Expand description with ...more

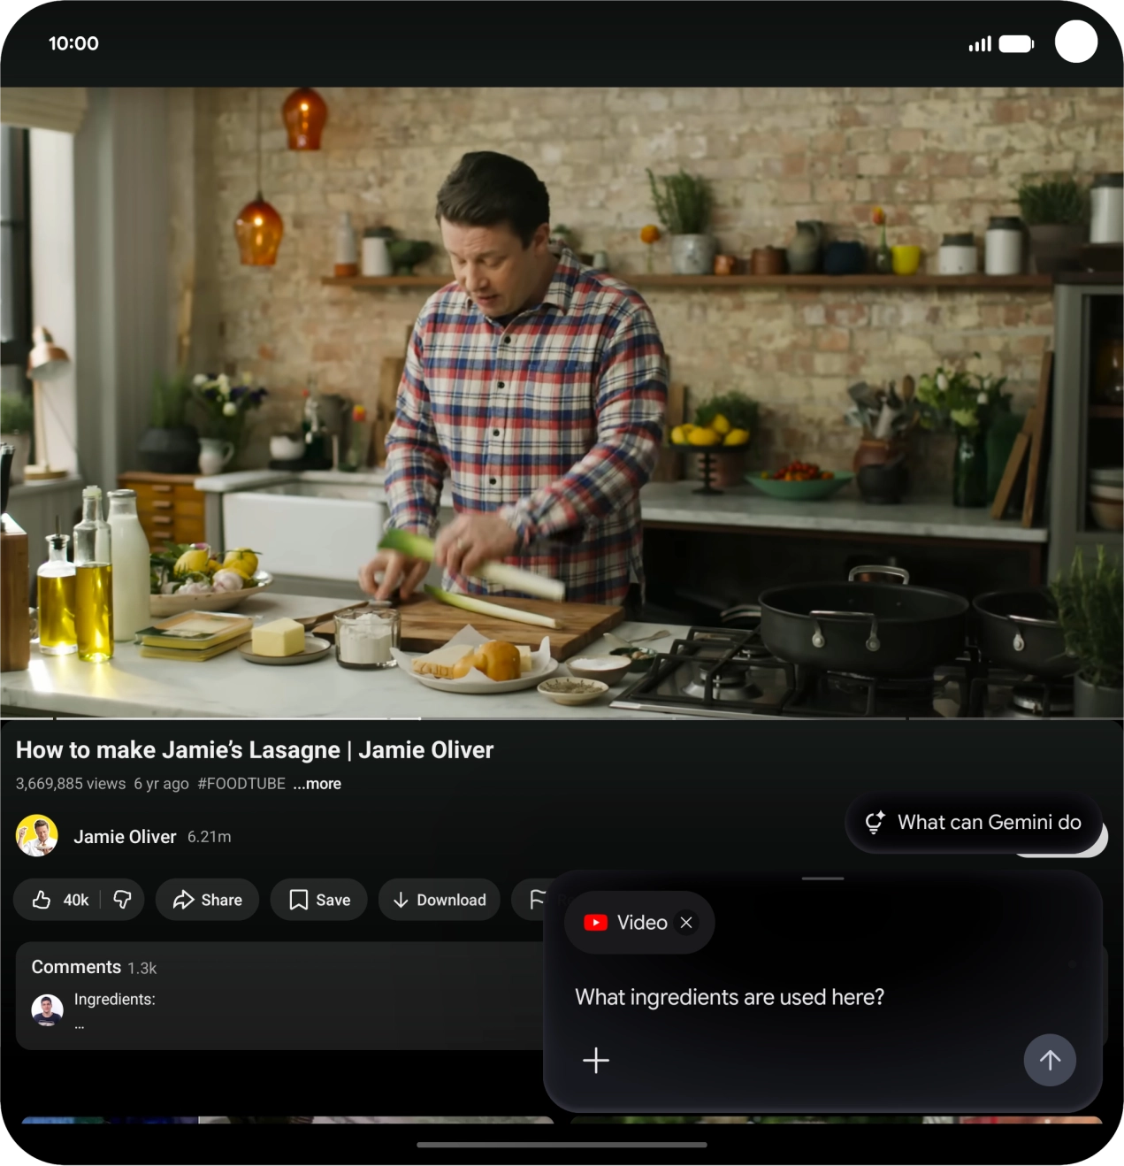pyautogui.click(x=317, y=784)
